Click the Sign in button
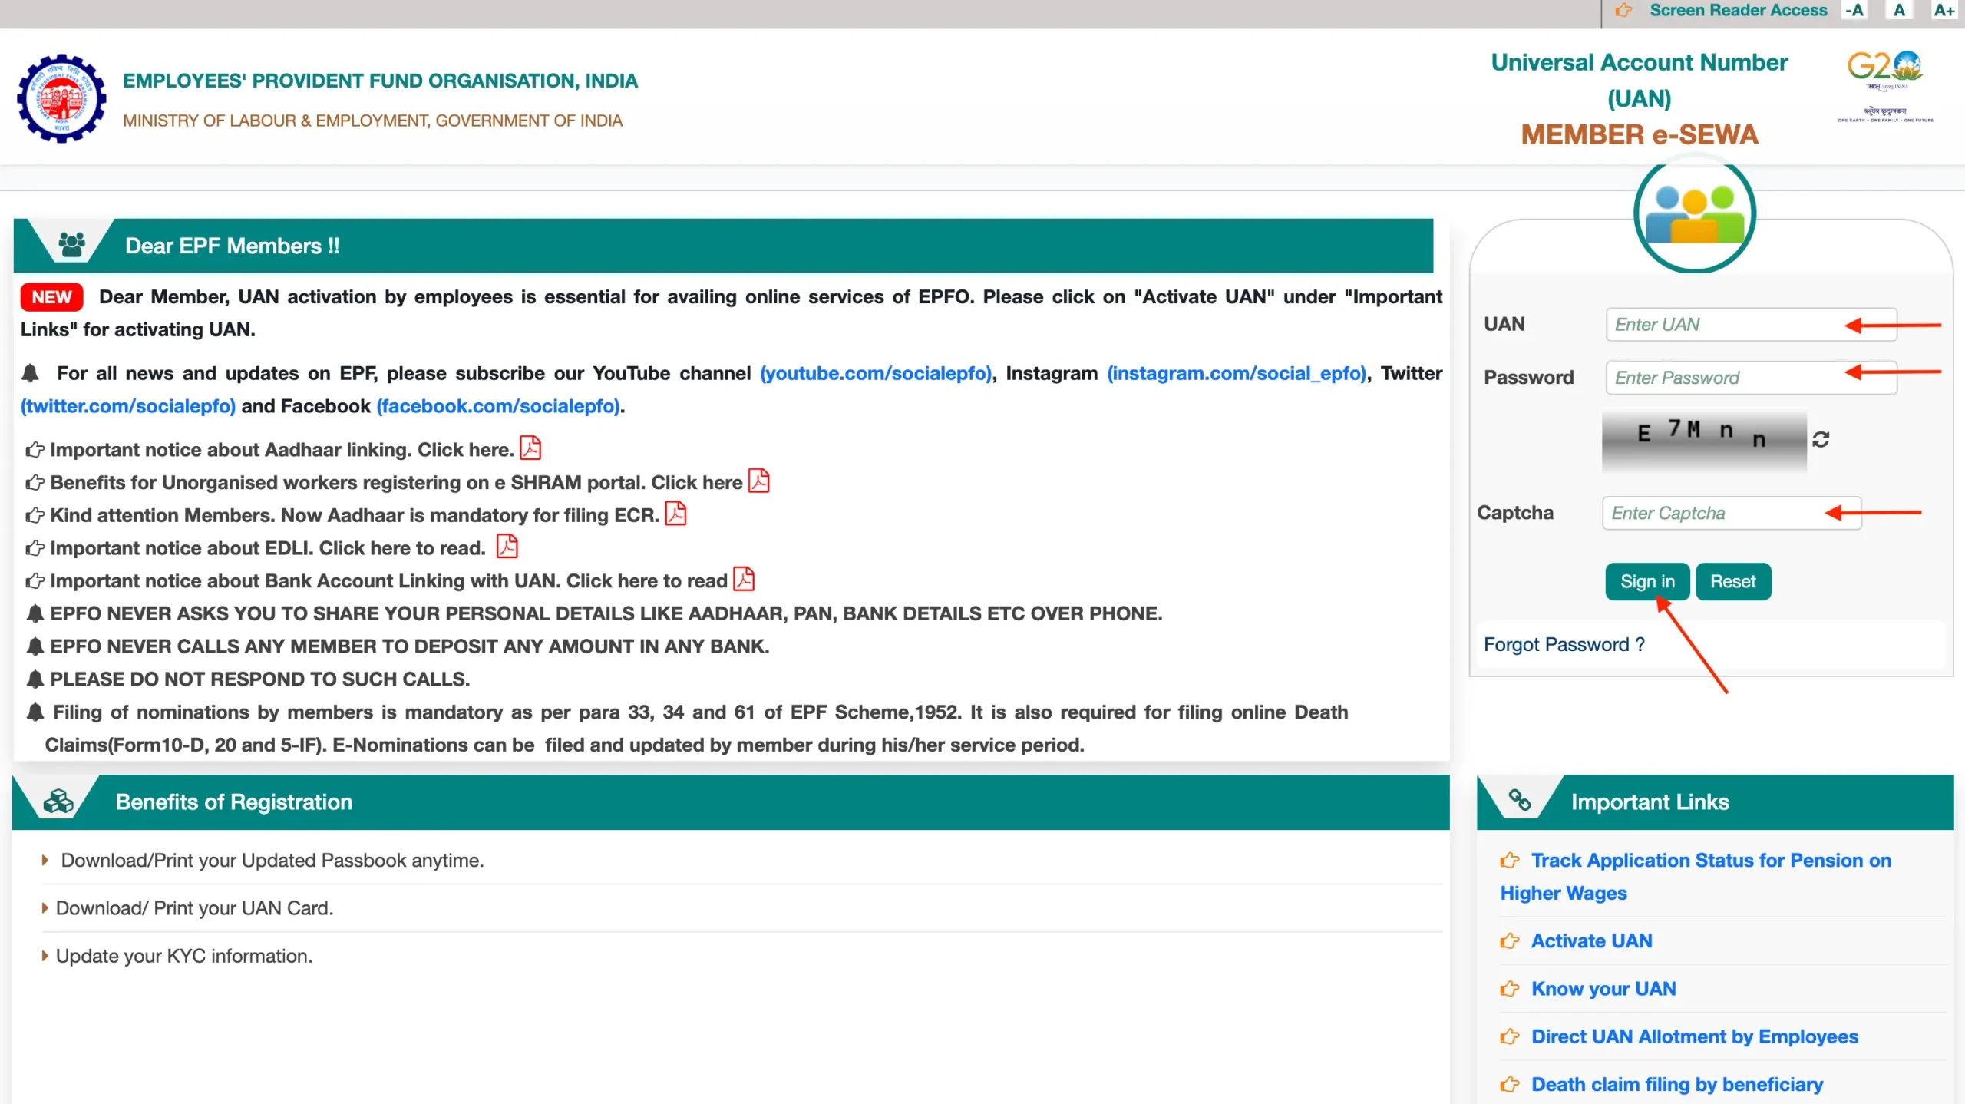Viewport: 1965px width, 1104px height. [x=1647, y=581]
